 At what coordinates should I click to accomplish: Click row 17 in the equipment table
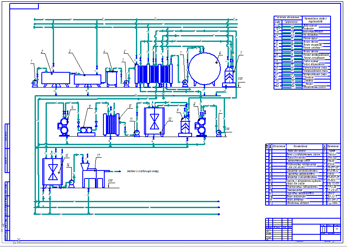tap(303, 203)
